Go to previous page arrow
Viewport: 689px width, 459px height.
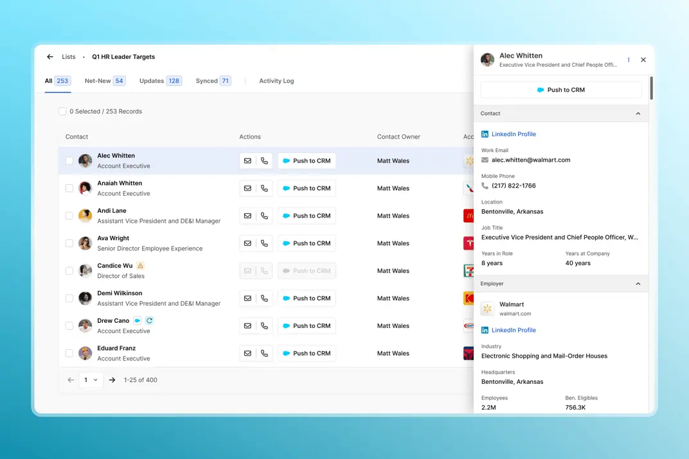[x=71, y=380]
